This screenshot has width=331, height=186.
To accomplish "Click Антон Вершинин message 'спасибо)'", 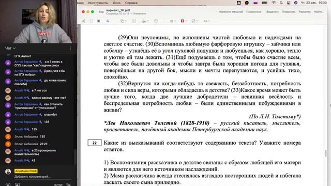I will coord(50,115).
